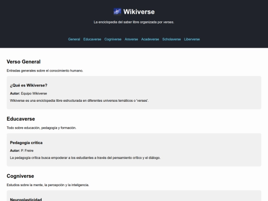This screenshot has width=268, height=201.
Task: Select the header tagline about verses
Action: coord(134,22)
